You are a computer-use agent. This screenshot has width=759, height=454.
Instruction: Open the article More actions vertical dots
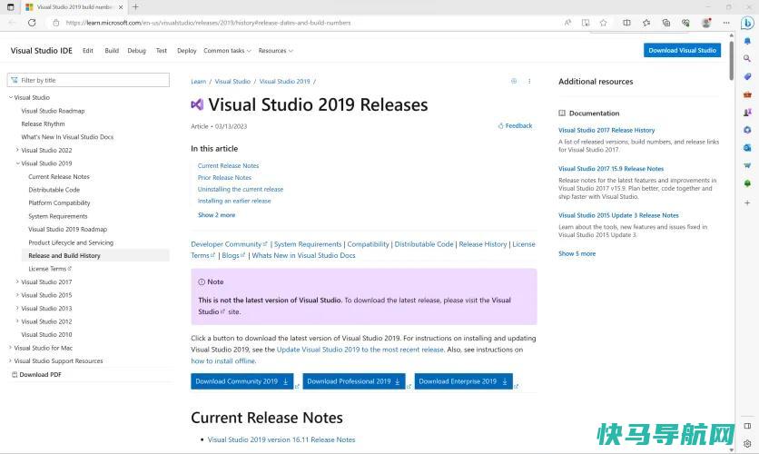point(529,82)
